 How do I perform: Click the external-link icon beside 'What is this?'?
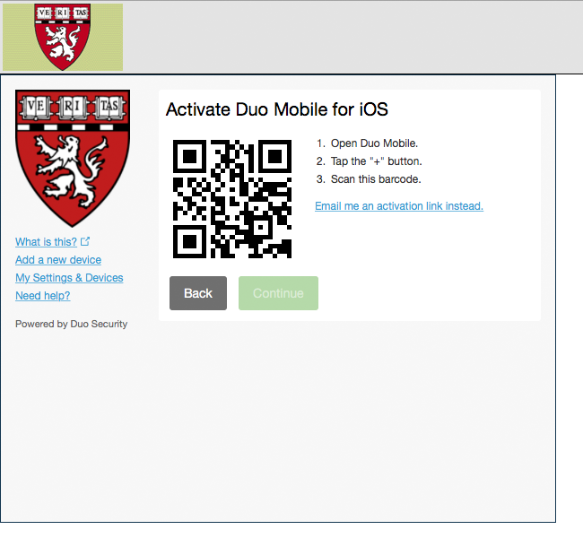[85, 241]
